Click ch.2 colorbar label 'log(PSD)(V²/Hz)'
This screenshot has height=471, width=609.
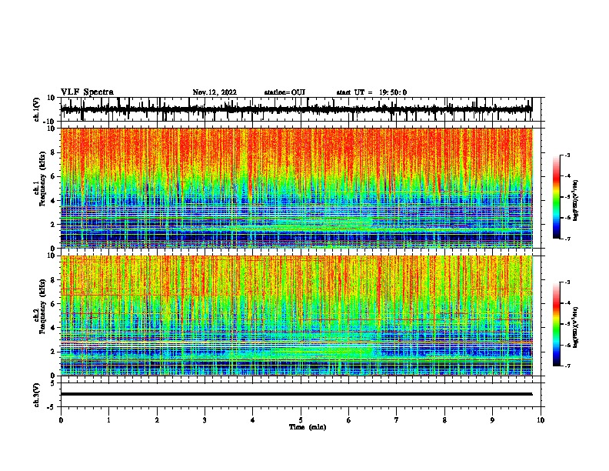(576, 327)
